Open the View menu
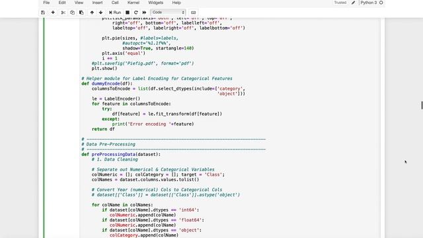 tap(79, 3)
